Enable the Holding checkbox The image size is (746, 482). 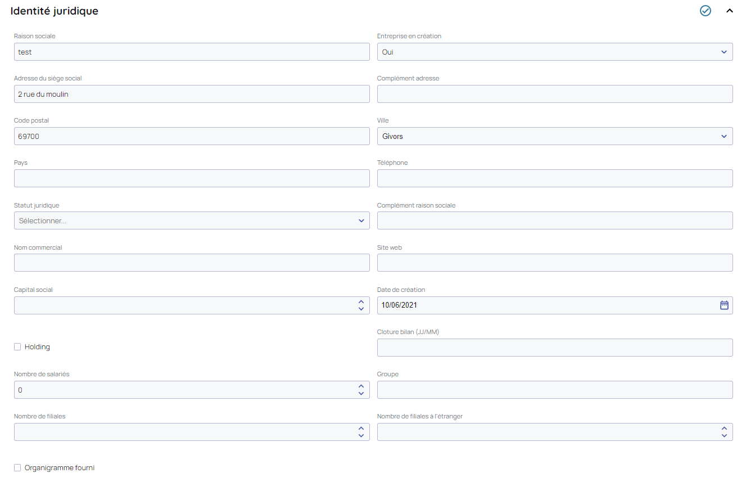click(x=17, y=347)
